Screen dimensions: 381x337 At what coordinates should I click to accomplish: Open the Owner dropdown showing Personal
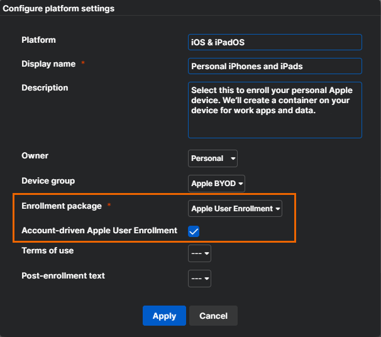(213, 158)
